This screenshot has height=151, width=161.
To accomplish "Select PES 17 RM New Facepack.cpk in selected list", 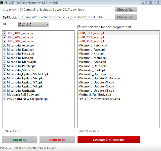I will 118,99.
